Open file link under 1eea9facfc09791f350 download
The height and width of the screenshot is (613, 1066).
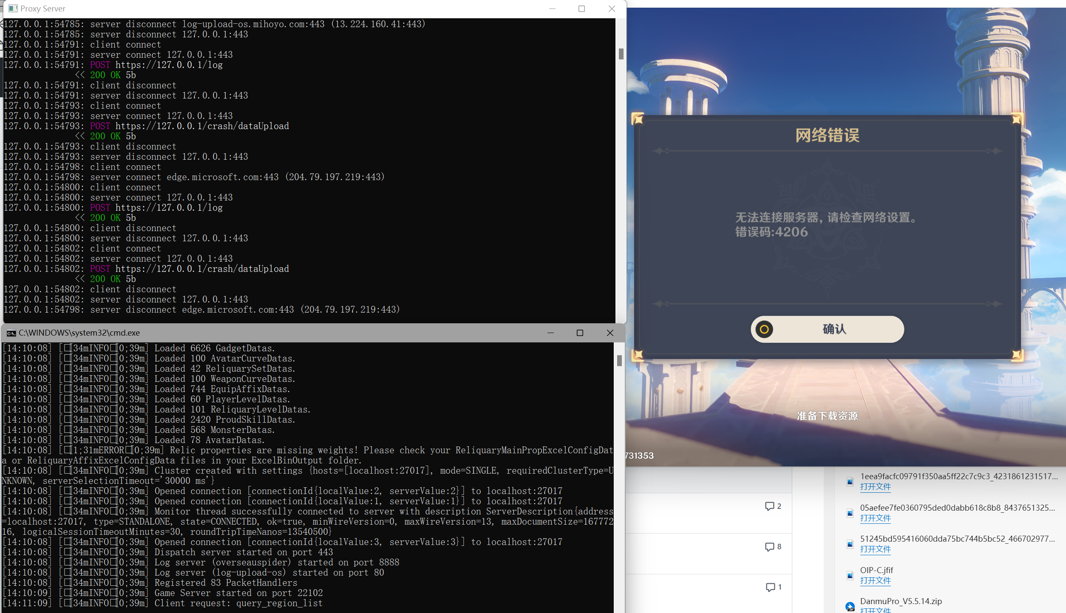point(875,487)
